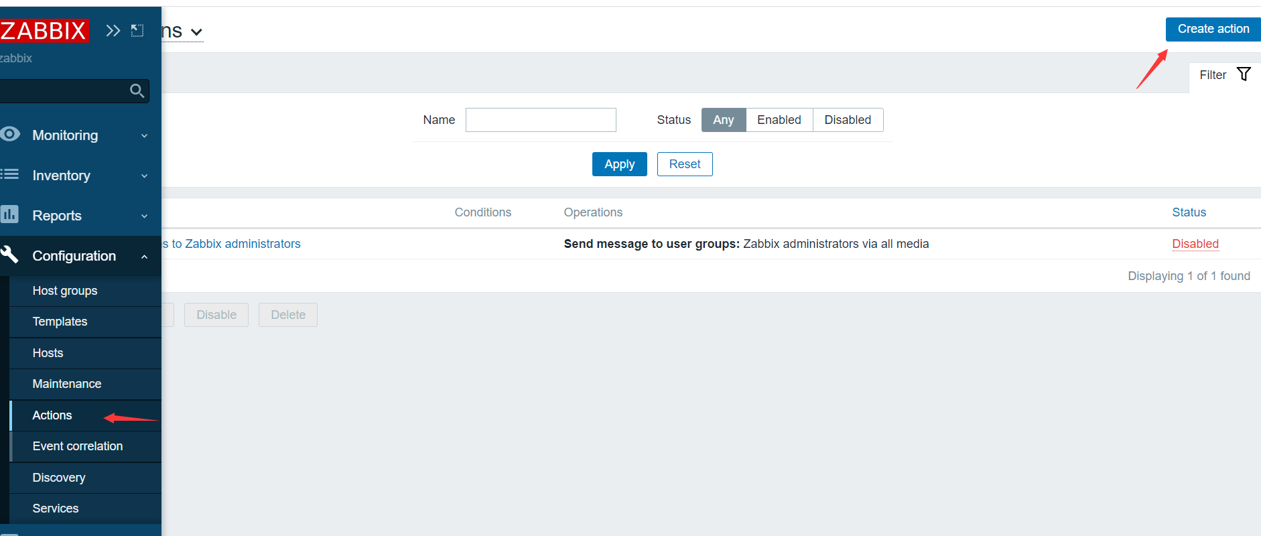This screenshot has width=1261, height=536.
Task: Click the Inventory list icon
Action: coord(9,174)
